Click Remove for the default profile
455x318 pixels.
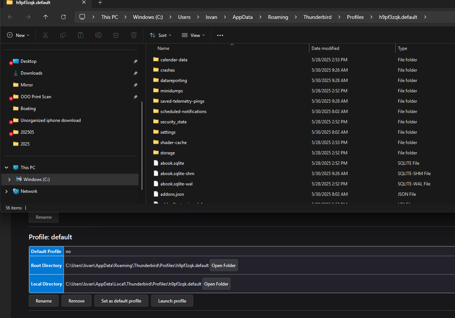coord(77,301)
